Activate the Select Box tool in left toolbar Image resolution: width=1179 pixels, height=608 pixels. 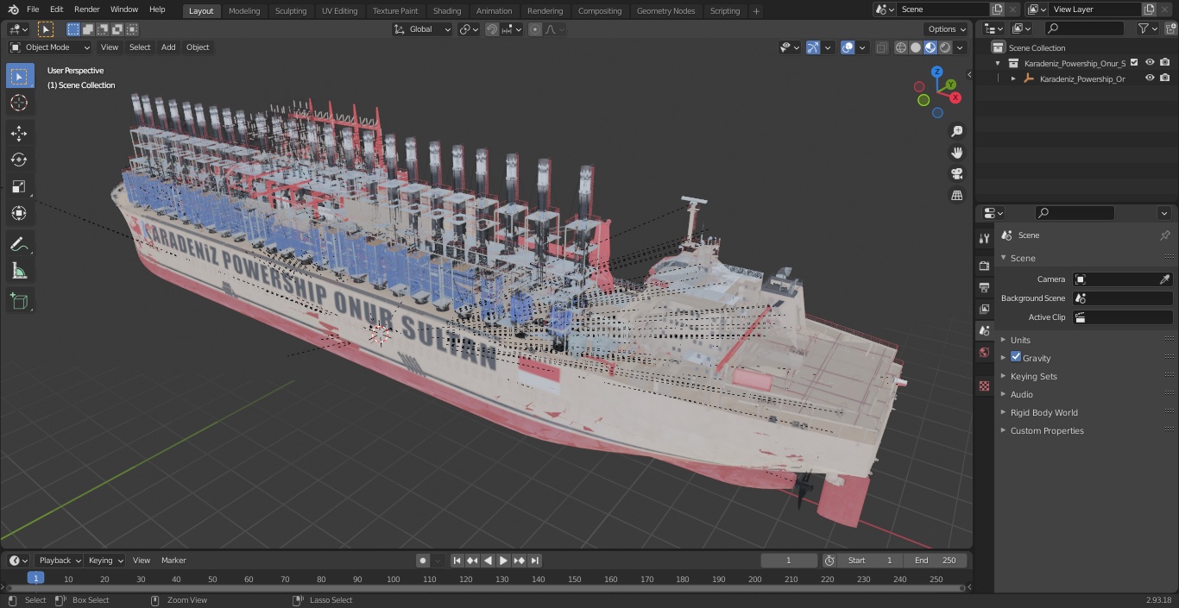(19, 76)
